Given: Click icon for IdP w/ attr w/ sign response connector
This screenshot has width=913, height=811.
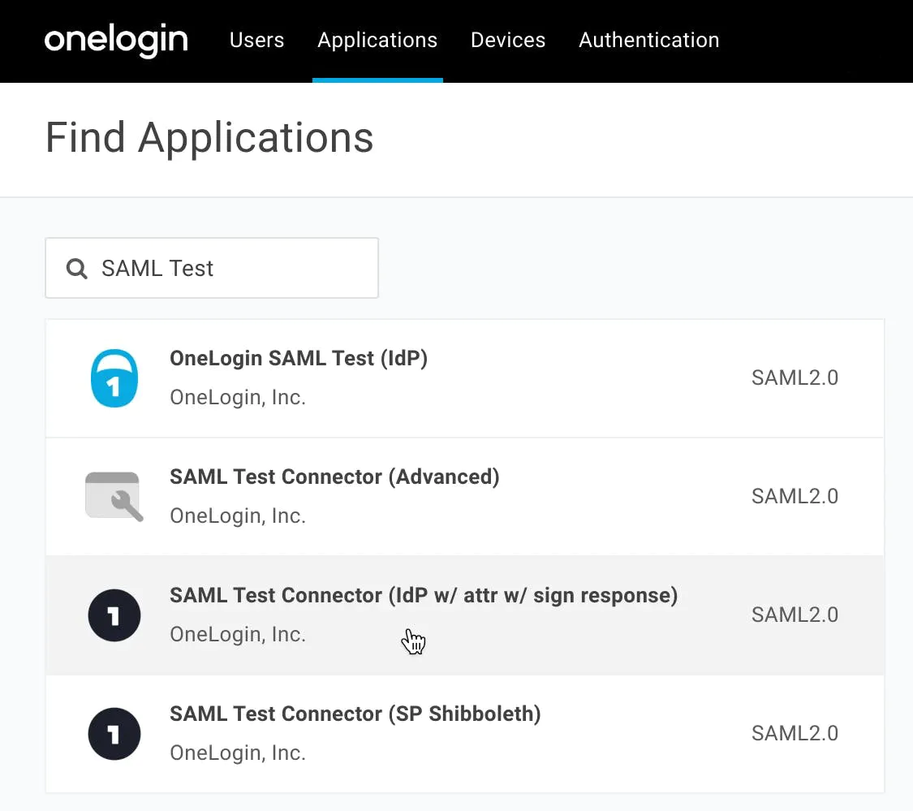Looking at the screenshot, I should point(114,615).
